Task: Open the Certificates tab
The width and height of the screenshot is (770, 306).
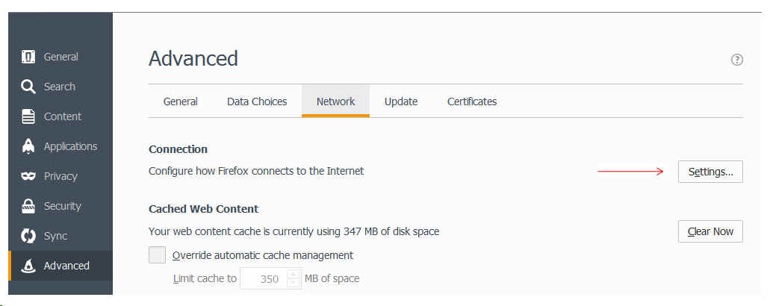Action: coord(472,102)
